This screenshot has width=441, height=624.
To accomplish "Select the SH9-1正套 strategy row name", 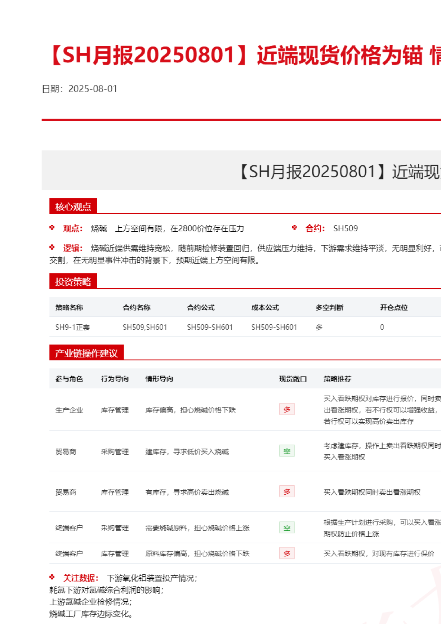I will (72, 327).
